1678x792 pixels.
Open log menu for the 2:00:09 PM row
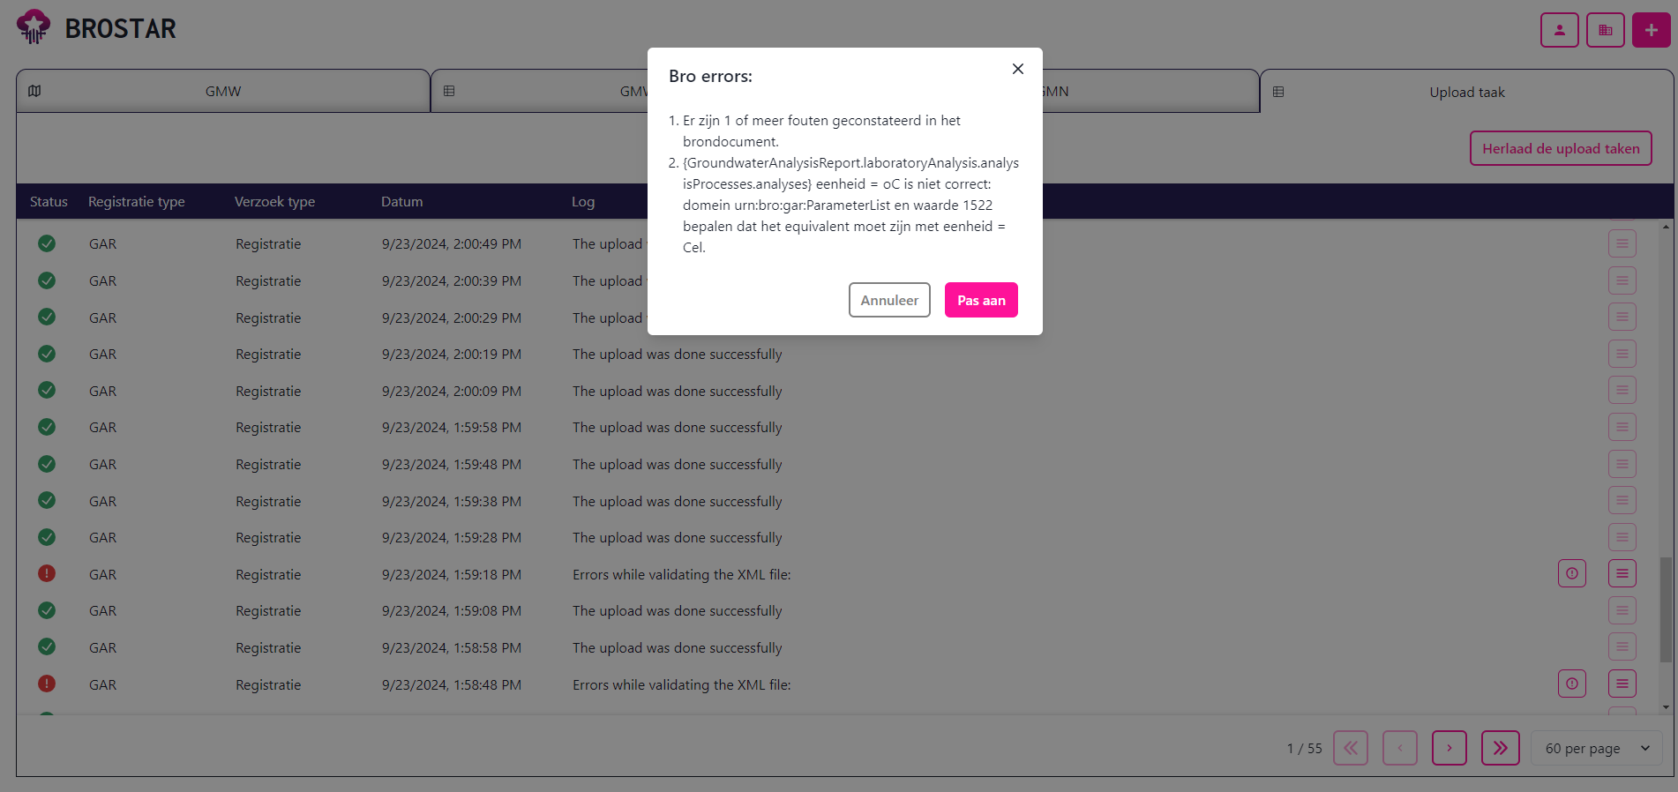pos(1622,390)
